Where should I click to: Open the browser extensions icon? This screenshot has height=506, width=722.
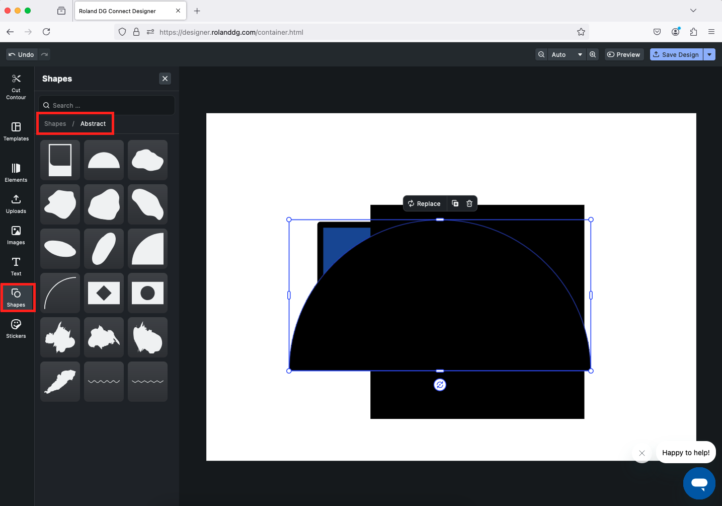pos(693,32)
